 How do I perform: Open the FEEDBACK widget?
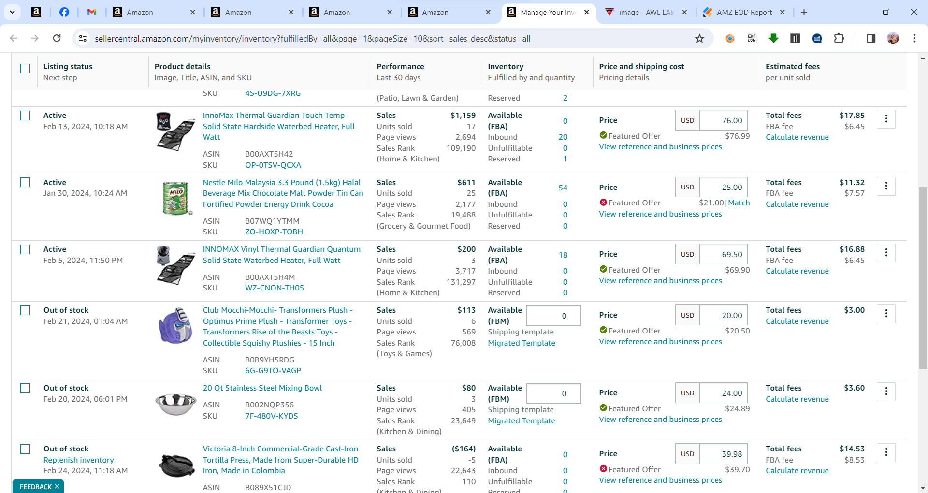click(35, 487)
